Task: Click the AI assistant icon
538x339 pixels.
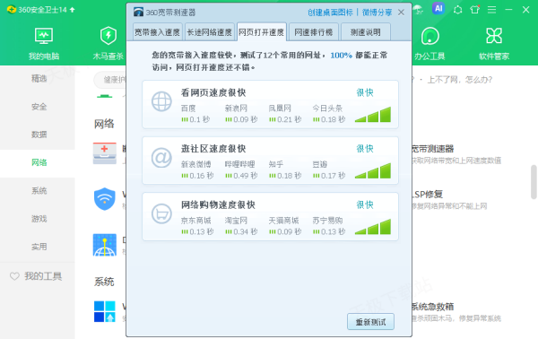Action: click(438, 9)
